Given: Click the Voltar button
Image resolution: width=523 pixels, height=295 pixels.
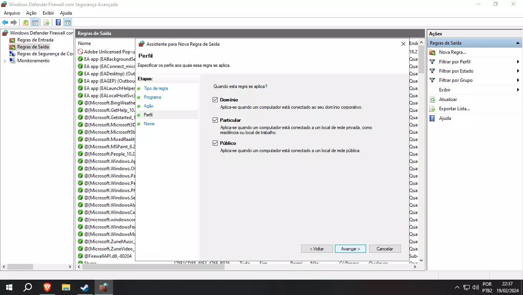Looking at the screenshot, I should point(317,249).
